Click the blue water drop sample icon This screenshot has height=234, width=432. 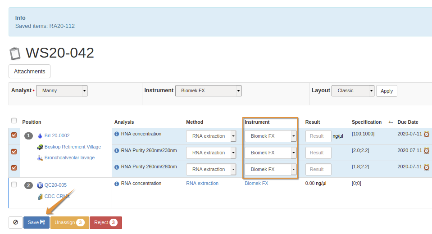pyautogui.click(x=40, y=136)
